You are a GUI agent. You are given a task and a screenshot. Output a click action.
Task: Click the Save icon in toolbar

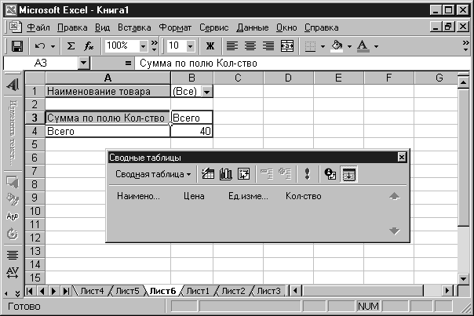tap(16, 46)
